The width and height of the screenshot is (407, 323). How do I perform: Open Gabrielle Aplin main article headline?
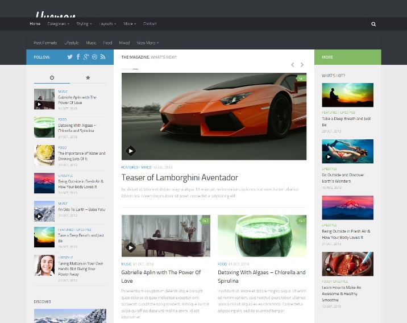point(161,276)
